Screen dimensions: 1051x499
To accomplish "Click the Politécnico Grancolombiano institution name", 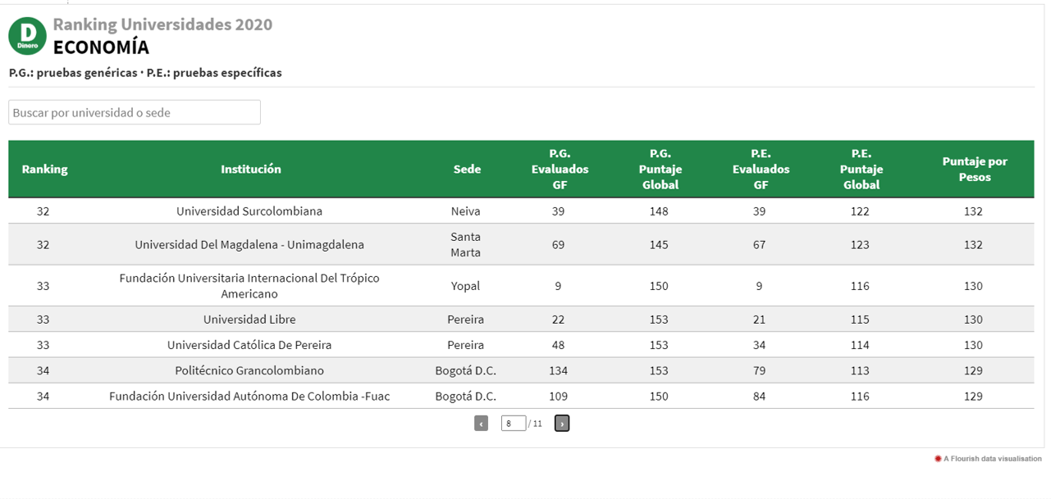I will (x=249, y=371).
